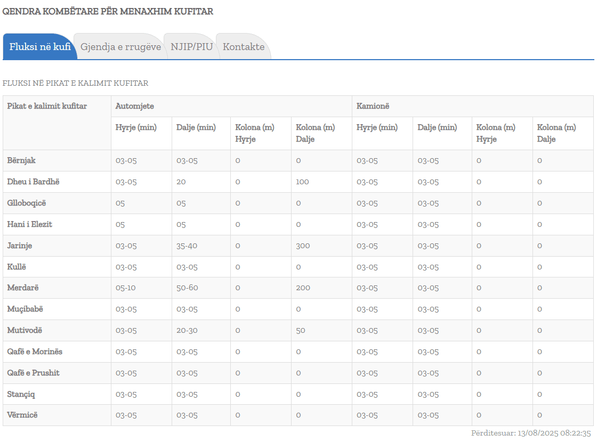The height and width of the screenshot is (442, 597).
Task: Click the Kamionë column group header
Action: click(x=373, y=107)
